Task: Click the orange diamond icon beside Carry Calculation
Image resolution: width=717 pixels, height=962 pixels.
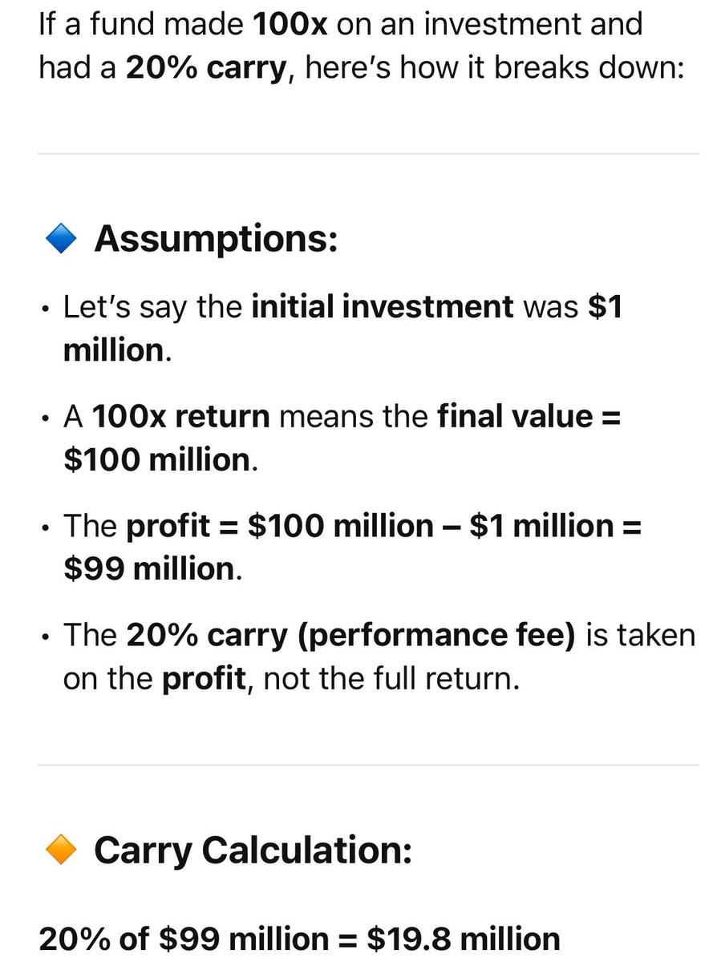Action: coord(61,849)
